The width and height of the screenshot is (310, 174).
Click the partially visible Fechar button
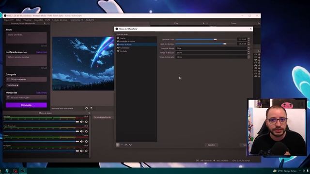pos(244,145)
